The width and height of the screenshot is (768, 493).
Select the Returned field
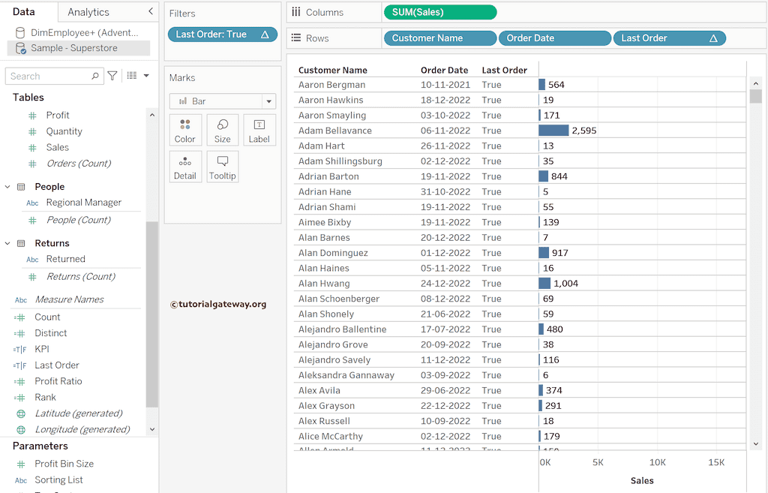[x=66, y=259]
